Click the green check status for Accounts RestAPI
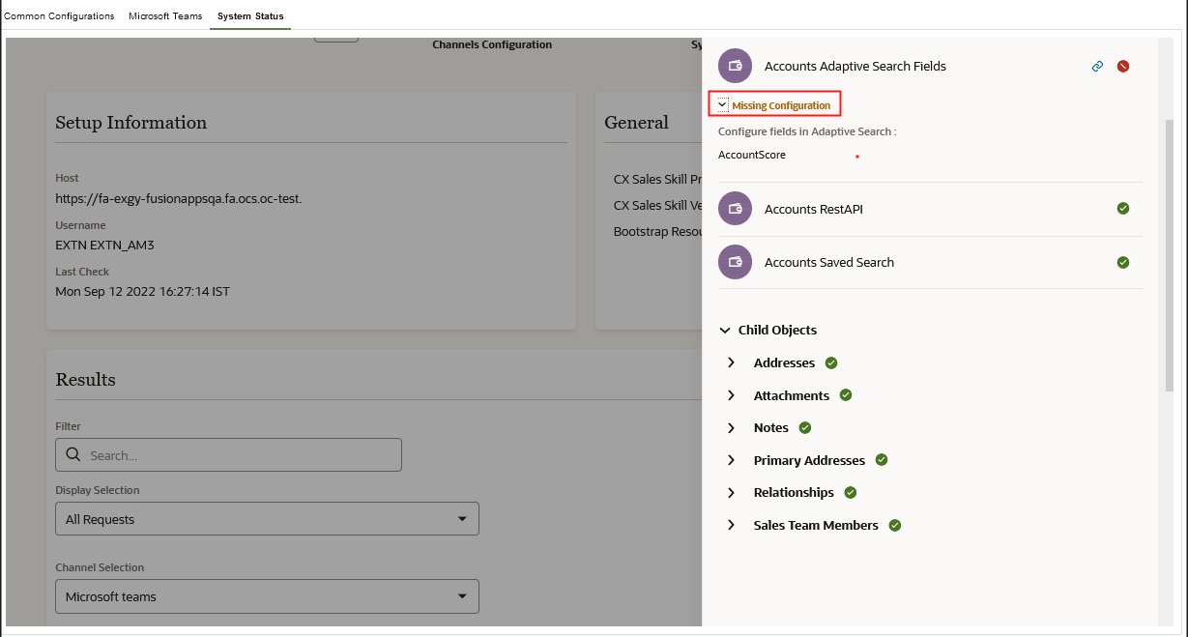 1123,208
